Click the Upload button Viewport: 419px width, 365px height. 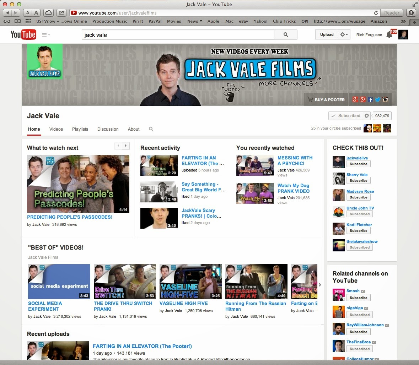pyautogui.click(x=327, y=34)
